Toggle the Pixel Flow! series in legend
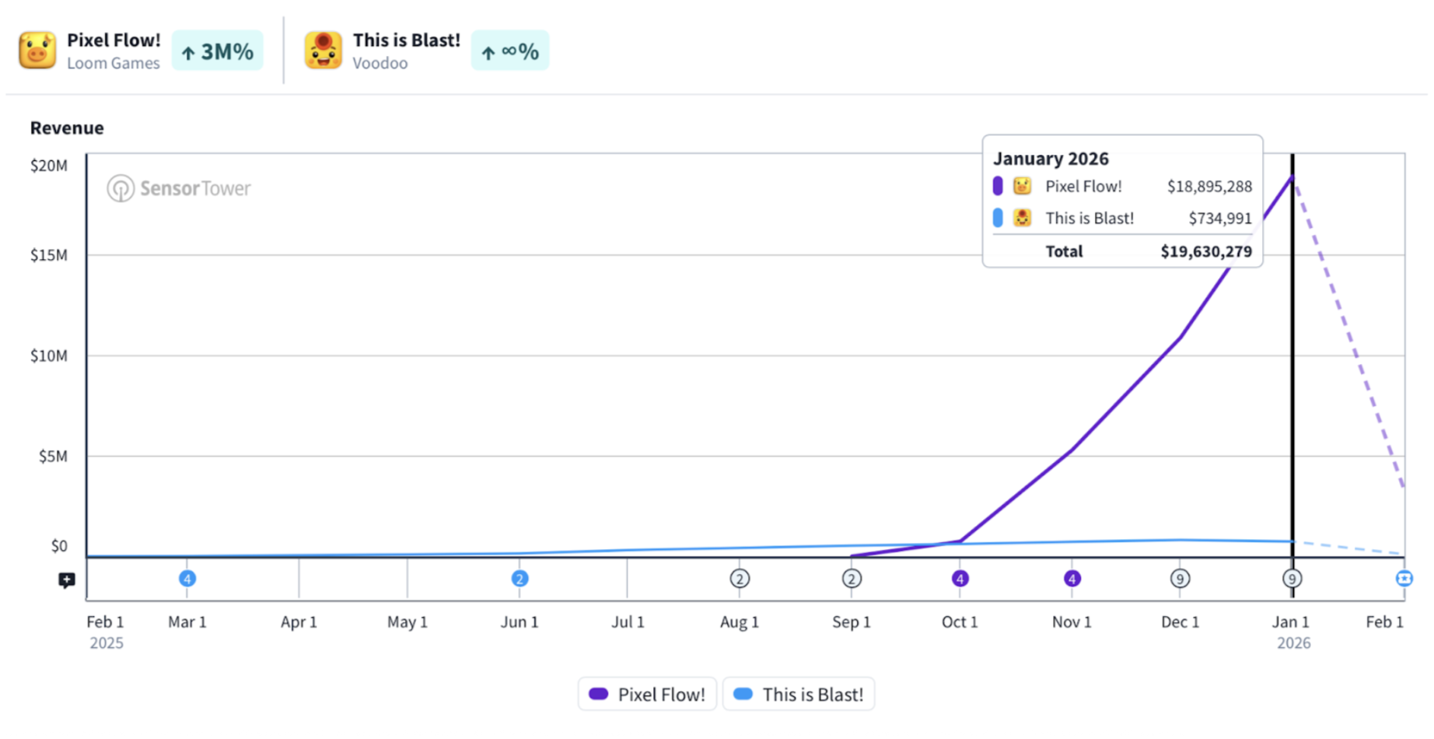This screenshot has height=739, width=1434. point(647,694)
